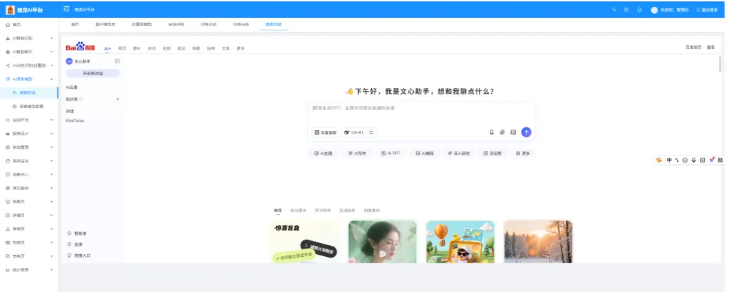Screen dimensions: 745x292
Task: Expand 统计报表 sidebar menu
Action: tap(29, 270)
